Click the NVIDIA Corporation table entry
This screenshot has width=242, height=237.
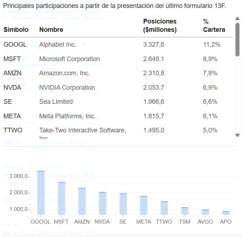(67, 88)
